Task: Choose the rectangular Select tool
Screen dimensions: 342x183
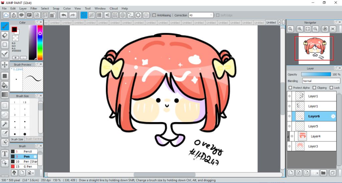Action: pyautogui.click(x=5, y=106)
